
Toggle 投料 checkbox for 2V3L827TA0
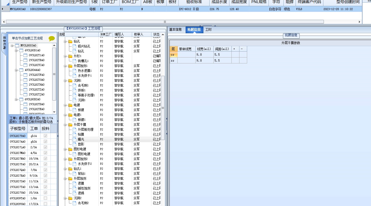tap(45, 187)
